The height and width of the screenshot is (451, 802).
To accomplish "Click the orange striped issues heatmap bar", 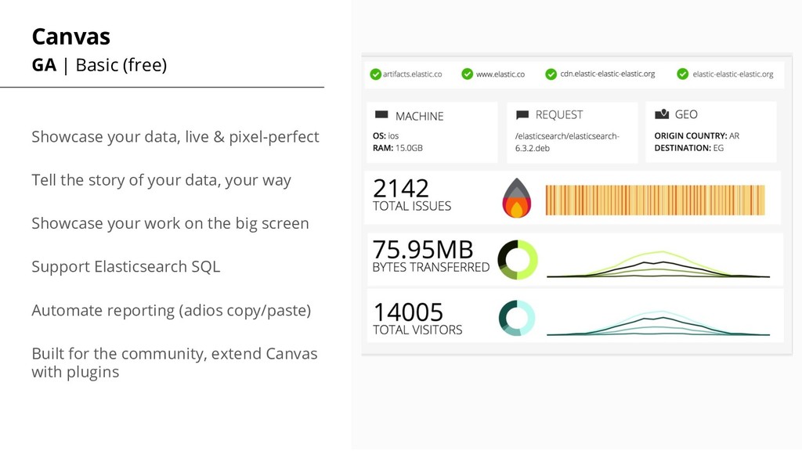I will point(656,200).
